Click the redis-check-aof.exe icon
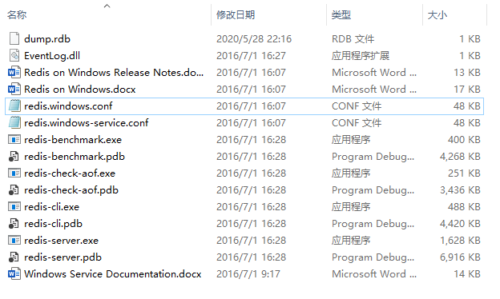 point(14,173)
